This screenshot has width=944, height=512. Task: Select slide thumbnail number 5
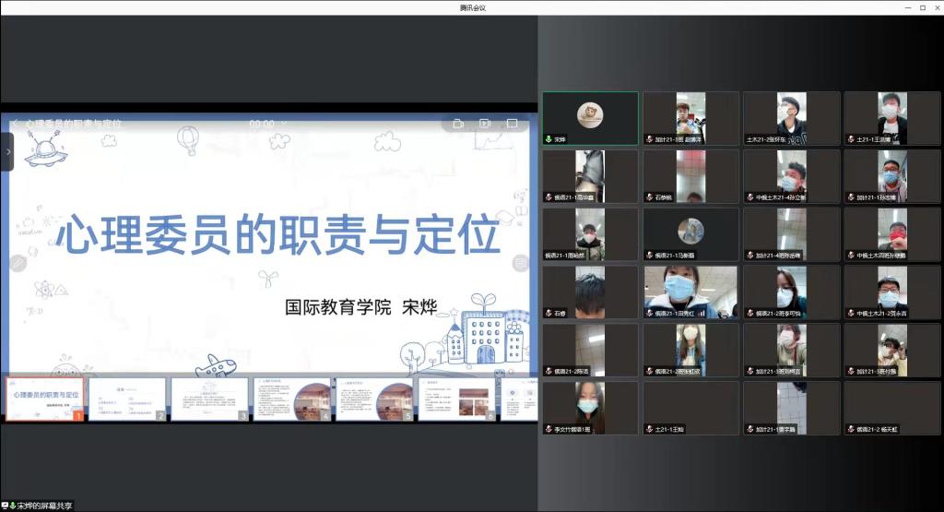coord(374,399)
